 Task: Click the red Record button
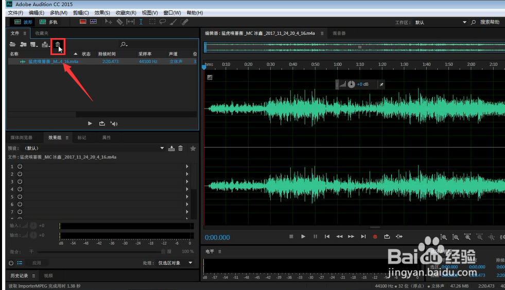(x=375, y=237)
